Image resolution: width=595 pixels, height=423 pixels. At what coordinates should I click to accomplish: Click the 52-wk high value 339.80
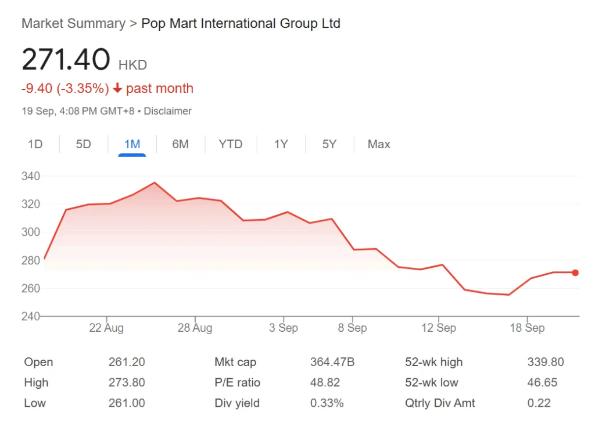tap(546, 362)
